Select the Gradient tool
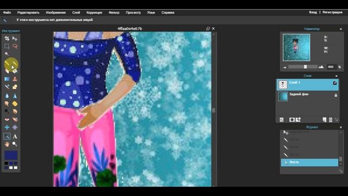This screenshot has width=348, height=196. coord(7,79)
